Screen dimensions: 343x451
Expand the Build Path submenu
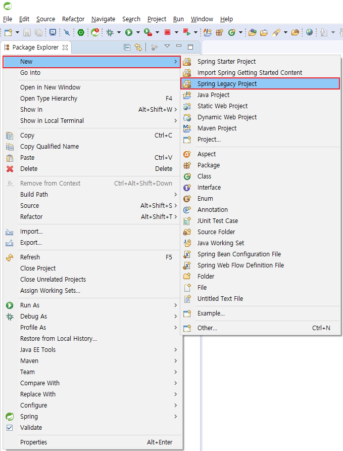92,195
